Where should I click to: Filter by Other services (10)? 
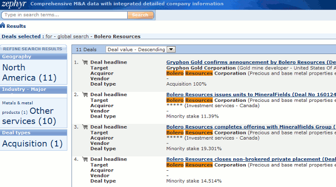[29, 116]
